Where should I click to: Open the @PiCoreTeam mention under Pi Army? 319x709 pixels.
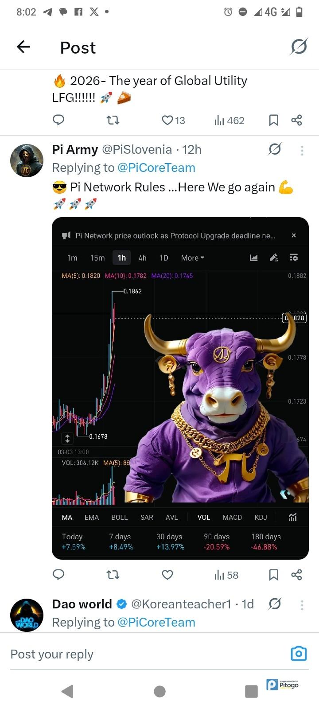[156, 168]
